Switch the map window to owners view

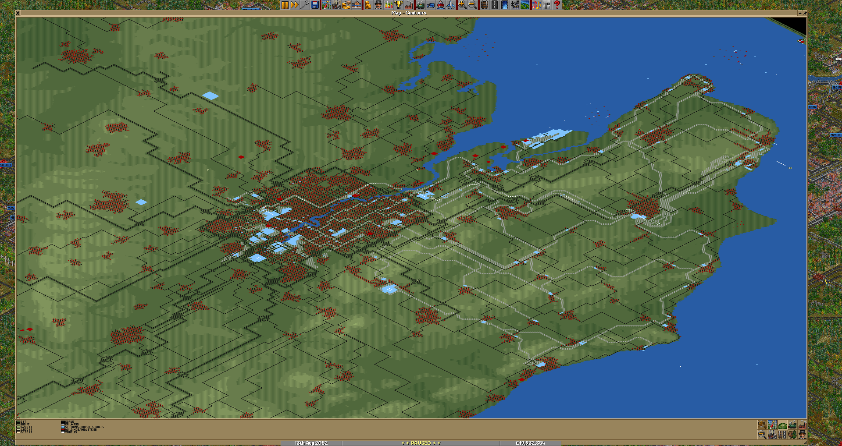tap(803, 435)
